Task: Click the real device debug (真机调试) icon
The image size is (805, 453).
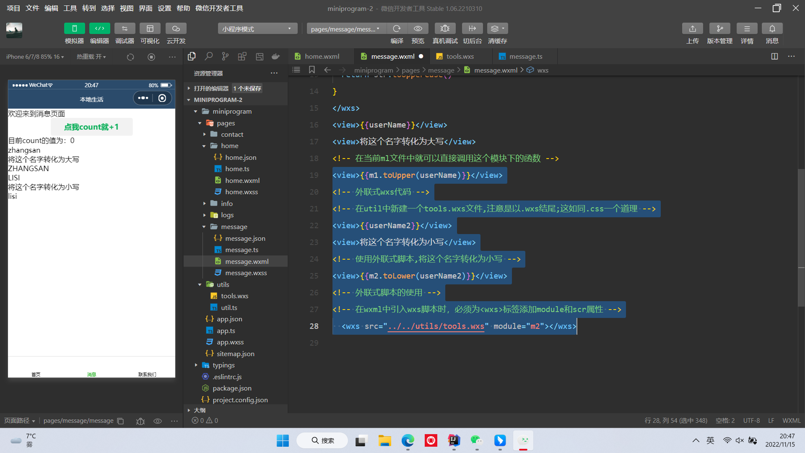Action: 445,29
